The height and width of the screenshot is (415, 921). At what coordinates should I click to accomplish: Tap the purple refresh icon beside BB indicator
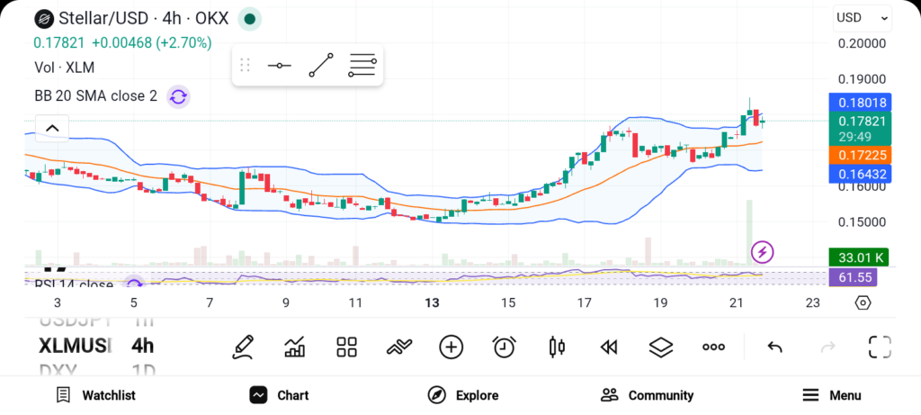click(x=178, y=96)
